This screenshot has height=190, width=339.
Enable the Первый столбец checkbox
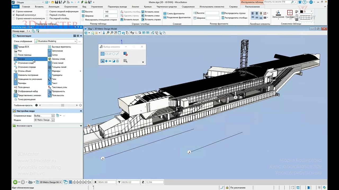(47, 15)
